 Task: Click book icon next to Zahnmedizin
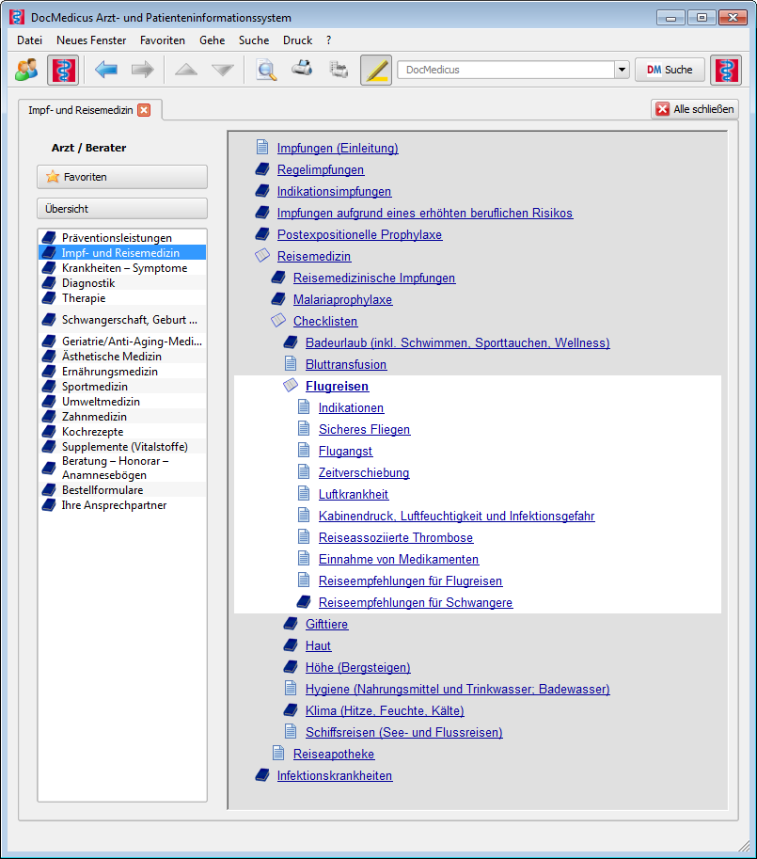tap(49, 417)
